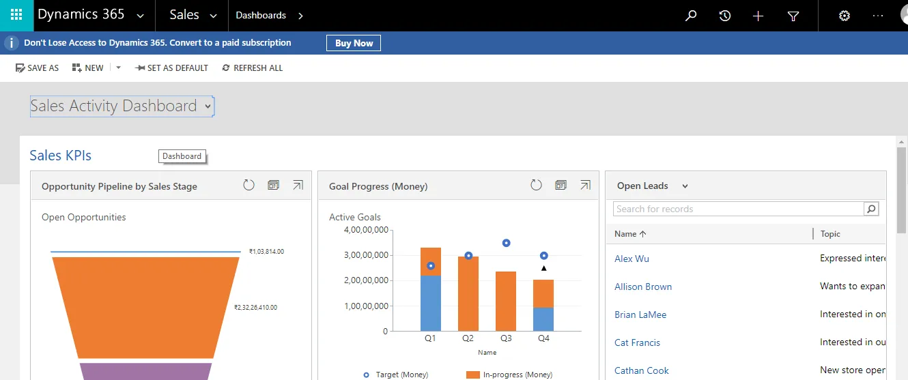Image resolution: width=908 pixels, height=380 pixels.
Task: Open the Cat Francis lead
Action: (x=637, y=342)
